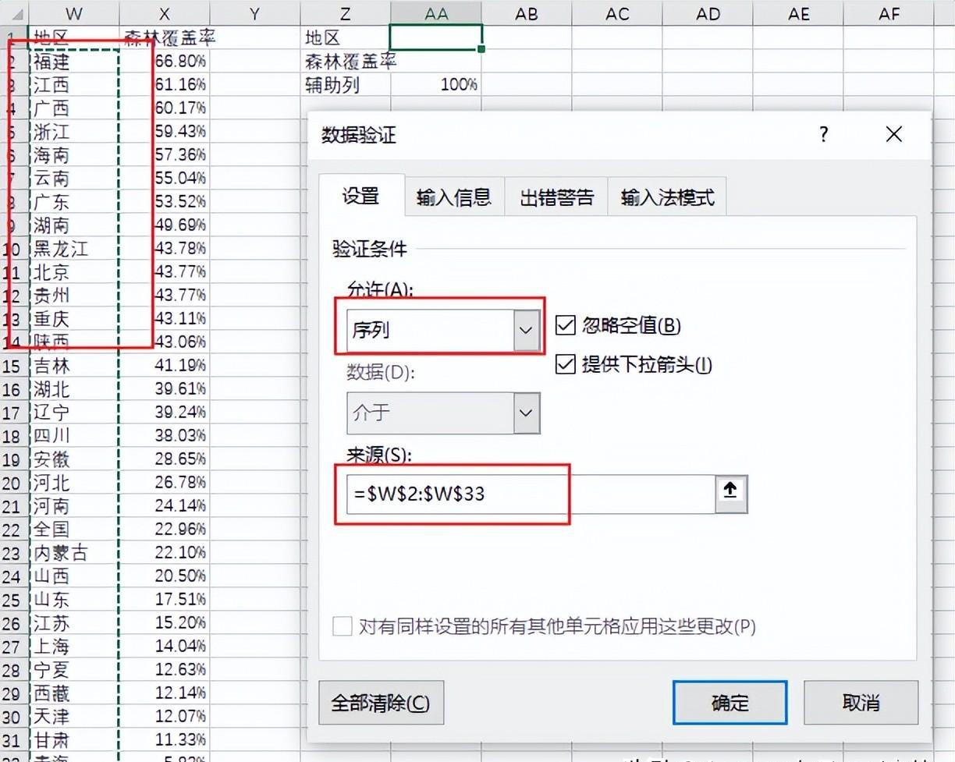Click the value 49.69%

tap(180, 225)
